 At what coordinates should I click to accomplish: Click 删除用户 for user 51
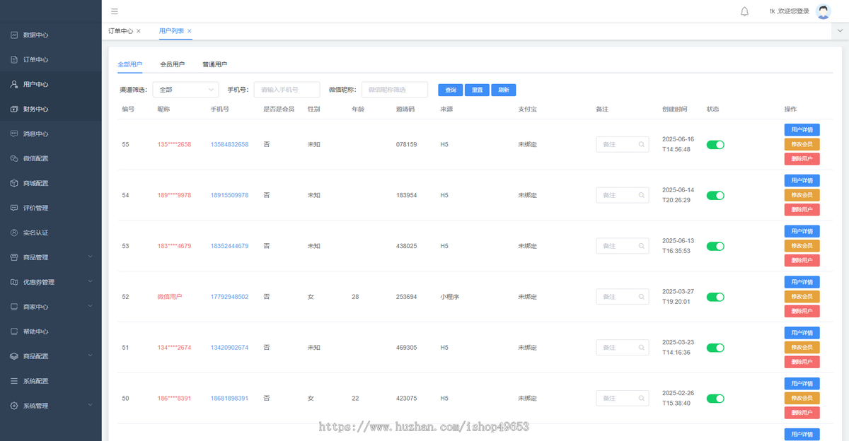point(802,362)
